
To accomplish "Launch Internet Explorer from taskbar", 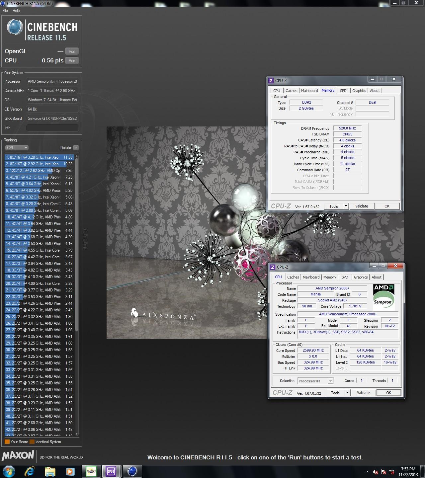I will pos(30,471).
